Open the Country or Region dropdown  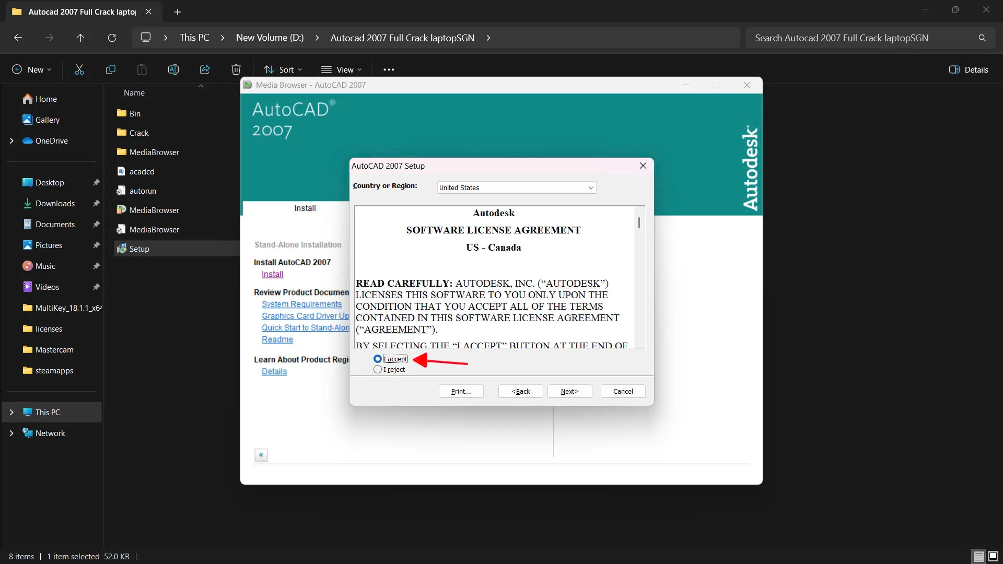(x=590, y=187)
